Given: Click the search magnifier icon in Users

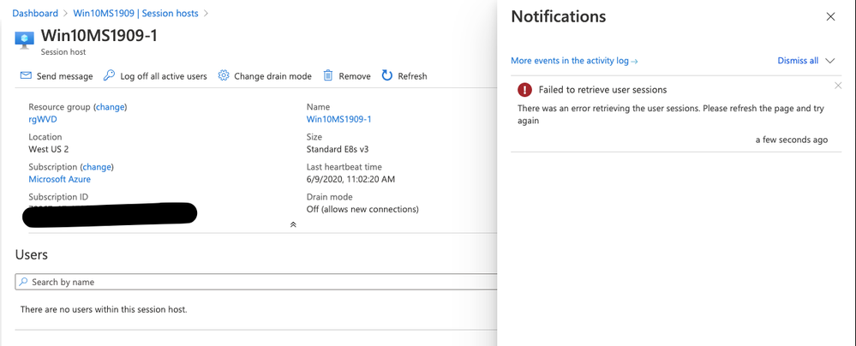Looking at the screenshot, I should [x=23, y=282].
